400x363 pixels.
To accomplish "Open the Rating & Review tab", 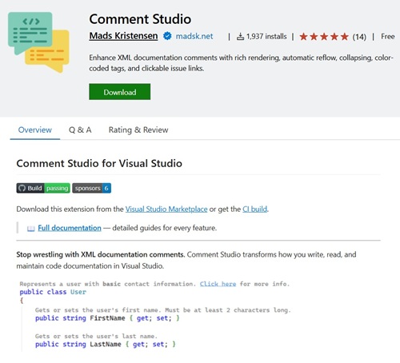I will tap(138, 130).
